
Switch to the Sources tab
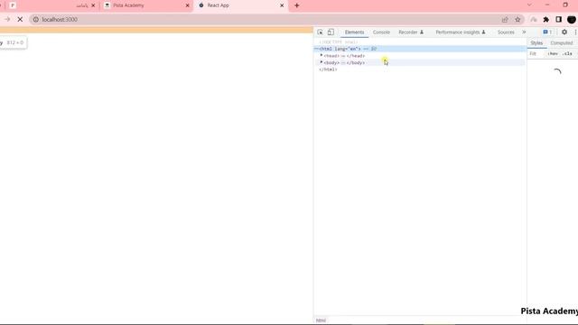[506, 32]
